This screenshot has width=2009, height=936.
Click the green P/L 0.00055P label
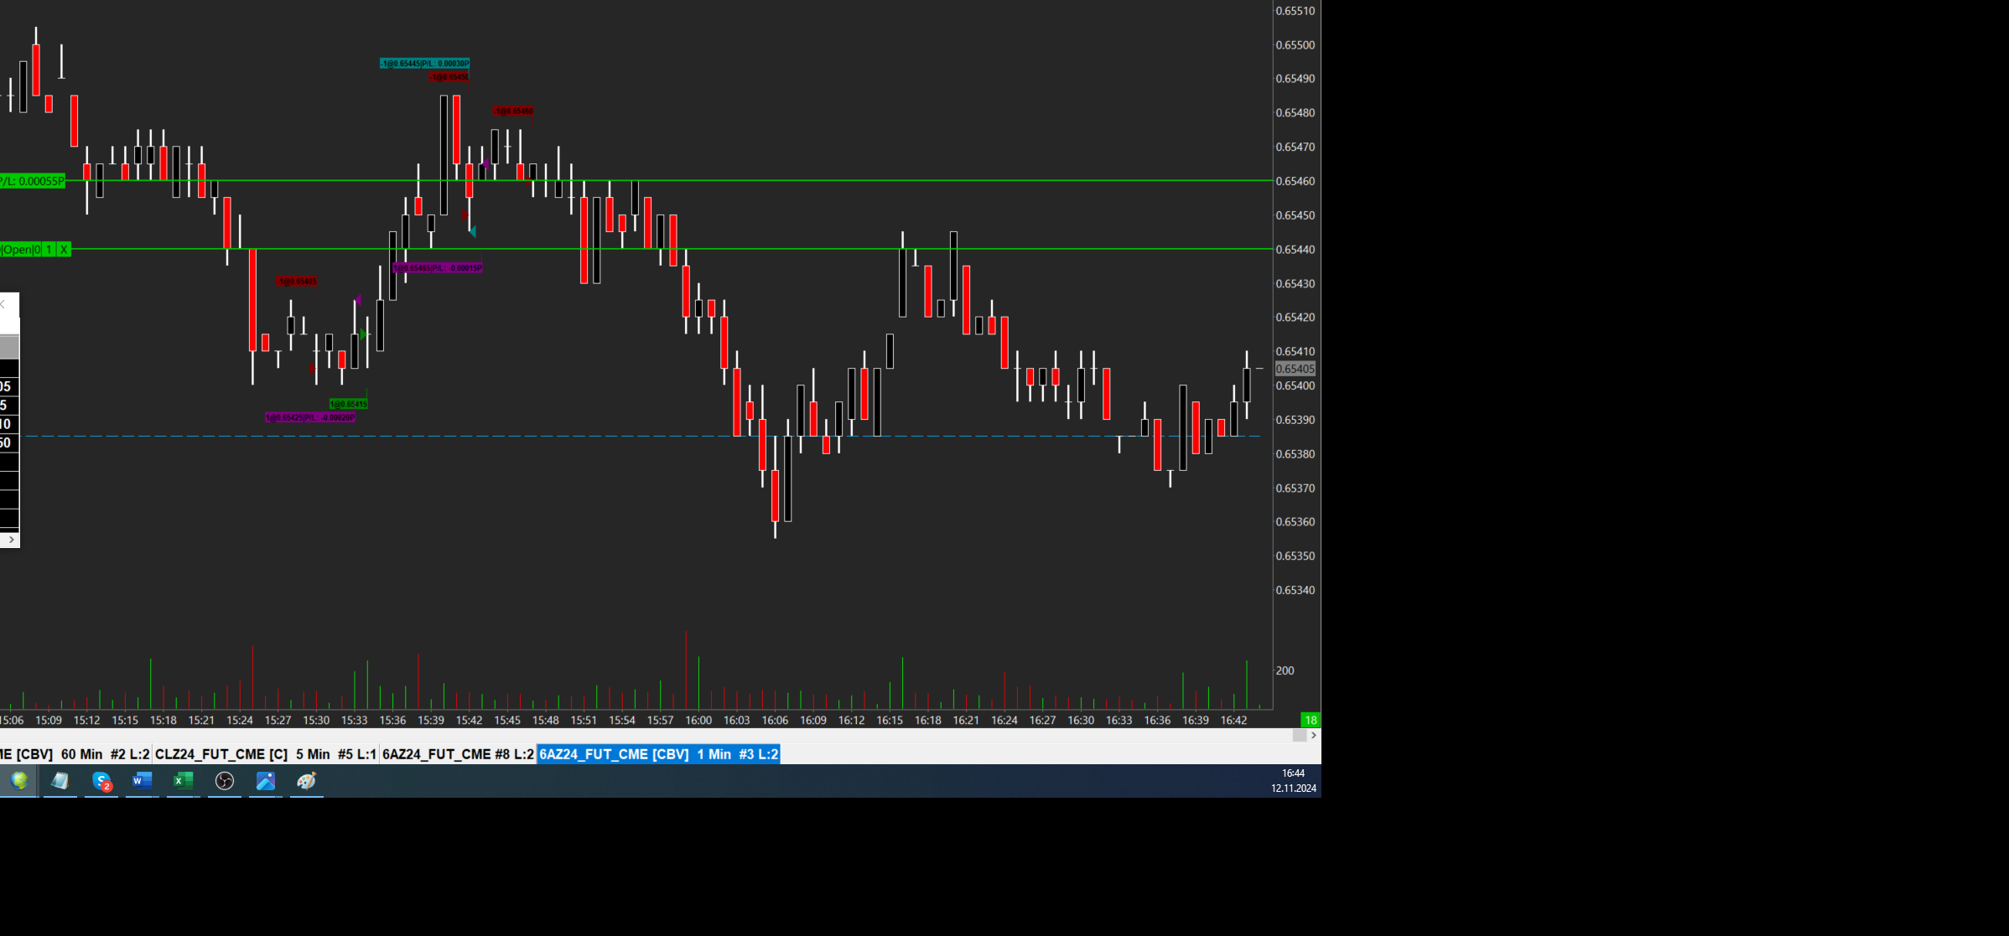coord(32,181)
